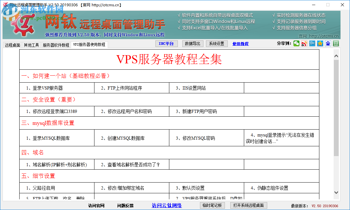Select the Baidu paw share icon
This screenshot has height=210, width=350.
pos(328,43)
